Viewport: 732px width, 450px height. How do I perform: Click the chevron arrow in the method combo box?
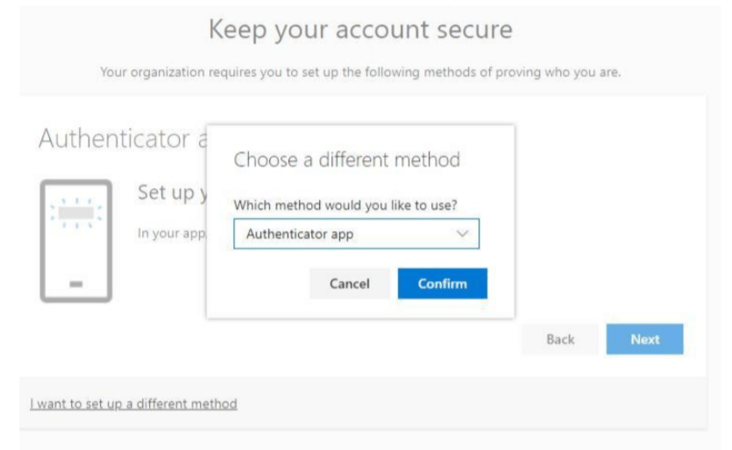coord(464,234)
